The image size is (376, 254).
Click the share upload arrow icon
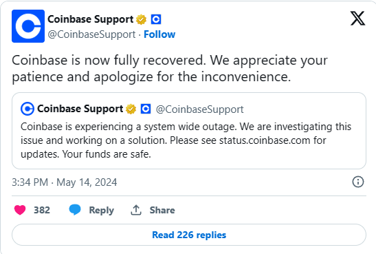136,210
